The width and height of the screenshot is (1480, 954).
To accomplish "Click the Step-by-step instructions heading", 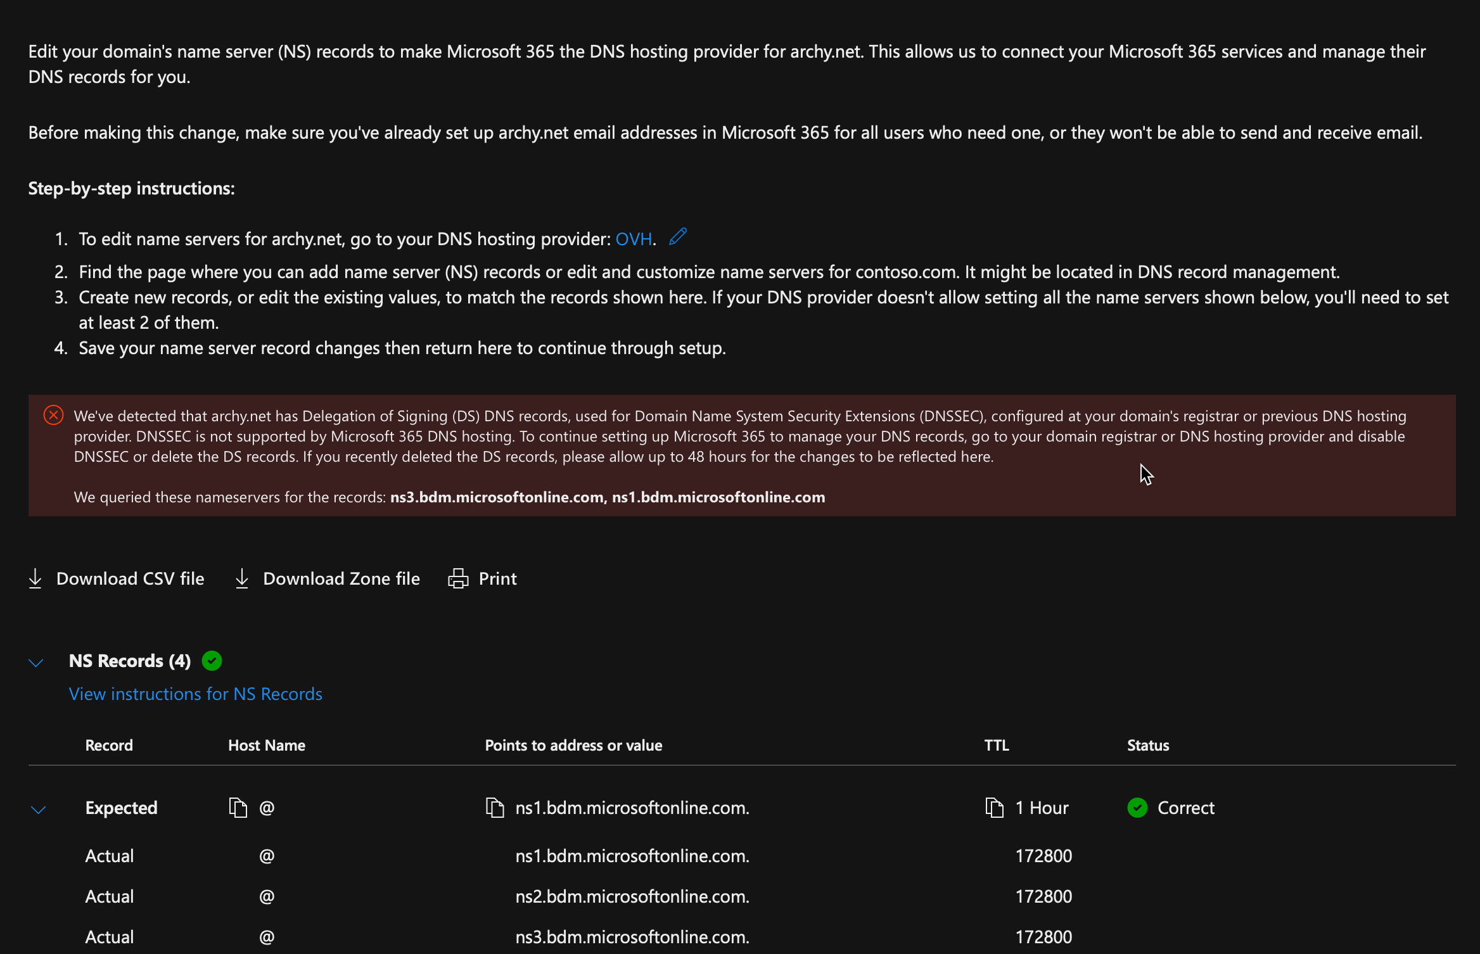I will (x=131, y=188).
